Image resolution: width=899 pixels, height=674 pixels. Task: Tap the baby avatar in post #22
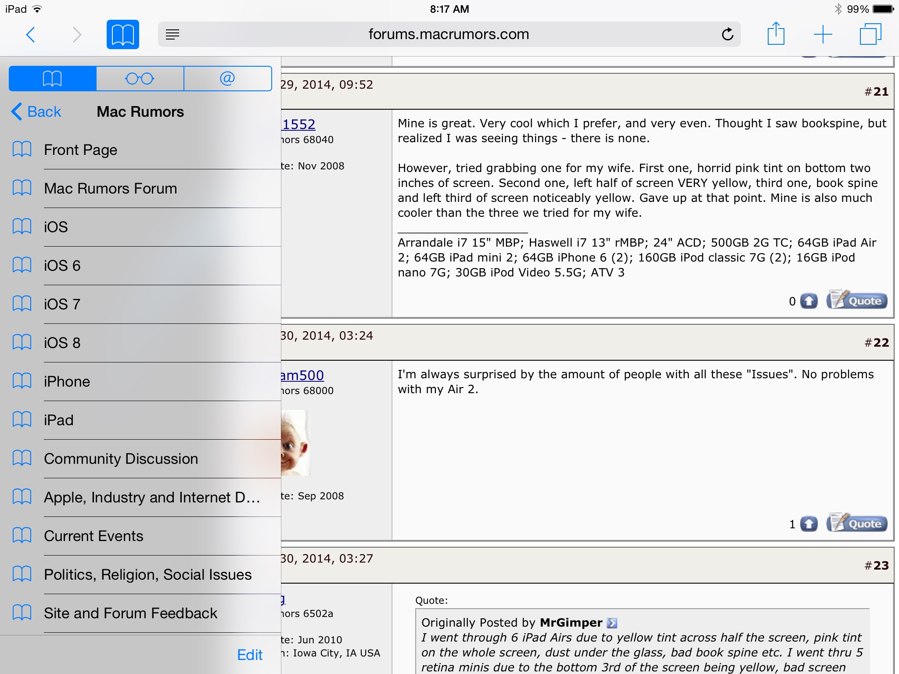pos(295,442)
